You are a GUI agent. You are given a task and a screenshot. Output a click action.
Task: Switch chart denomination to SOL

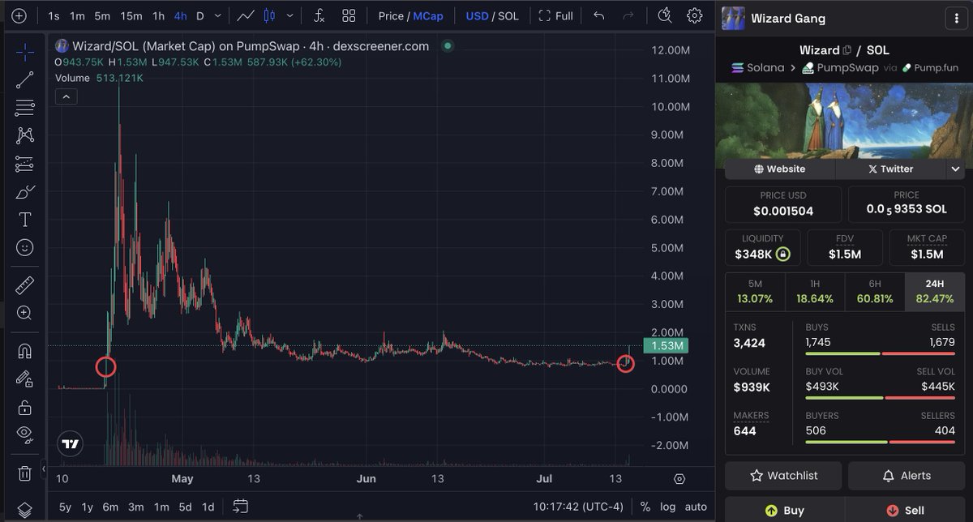[x=508, y=16]
